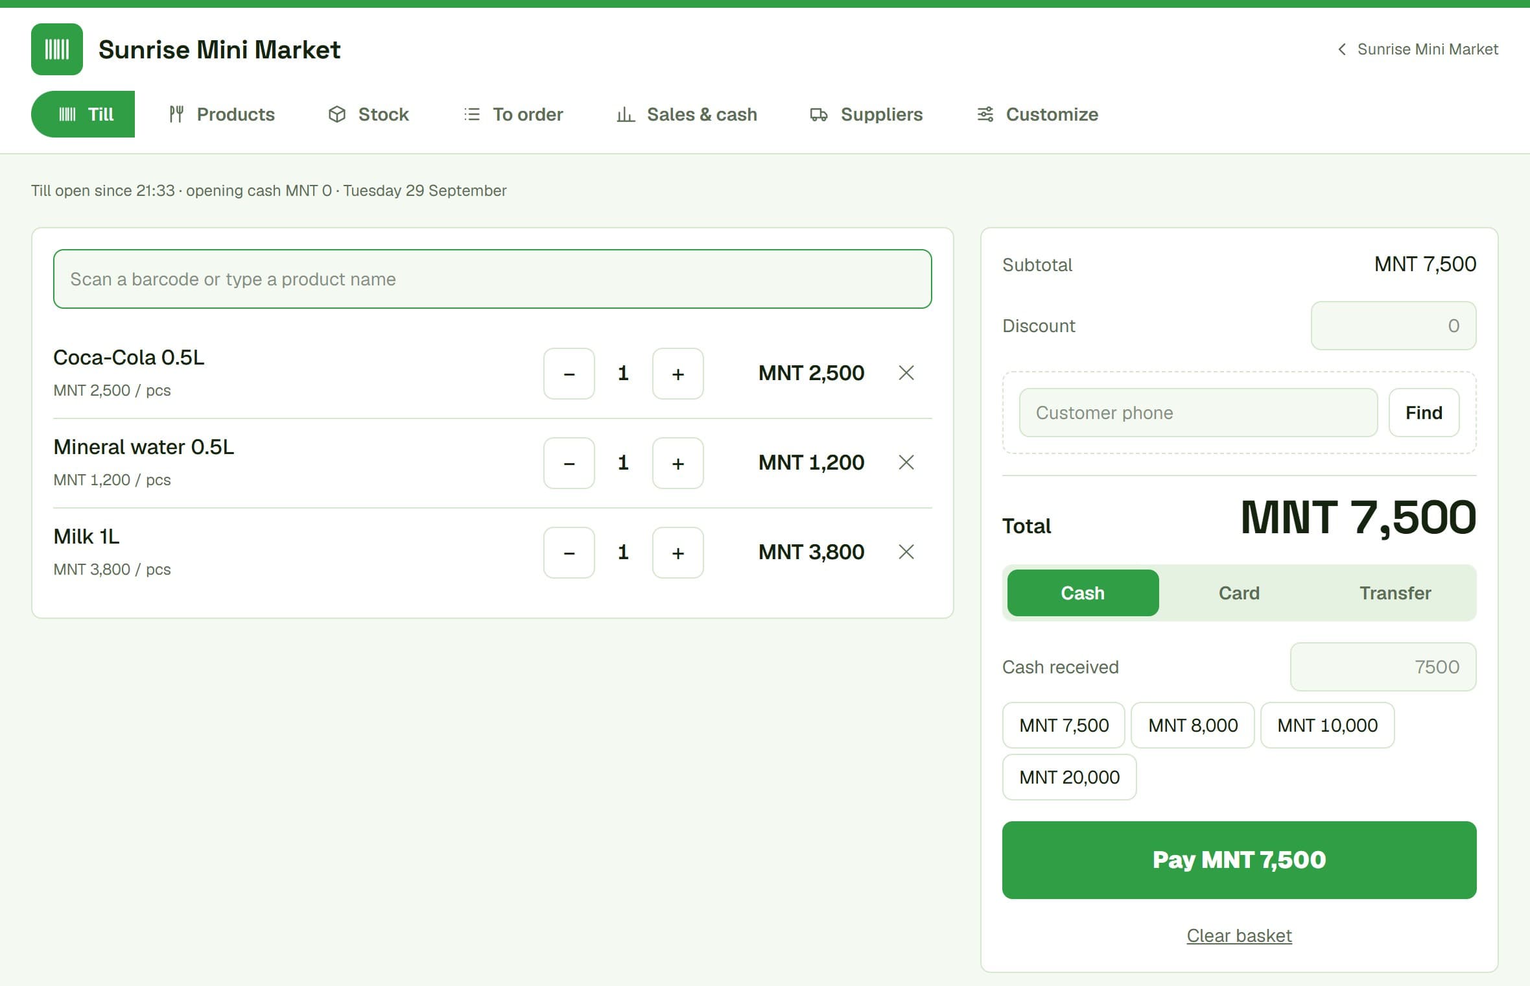The height and width of the screenshot is (986, 1530).
Task: Click the Clear basket link
Action: point(1240,935)
